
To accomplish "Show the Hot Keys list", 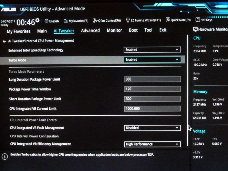I will 204,20.
